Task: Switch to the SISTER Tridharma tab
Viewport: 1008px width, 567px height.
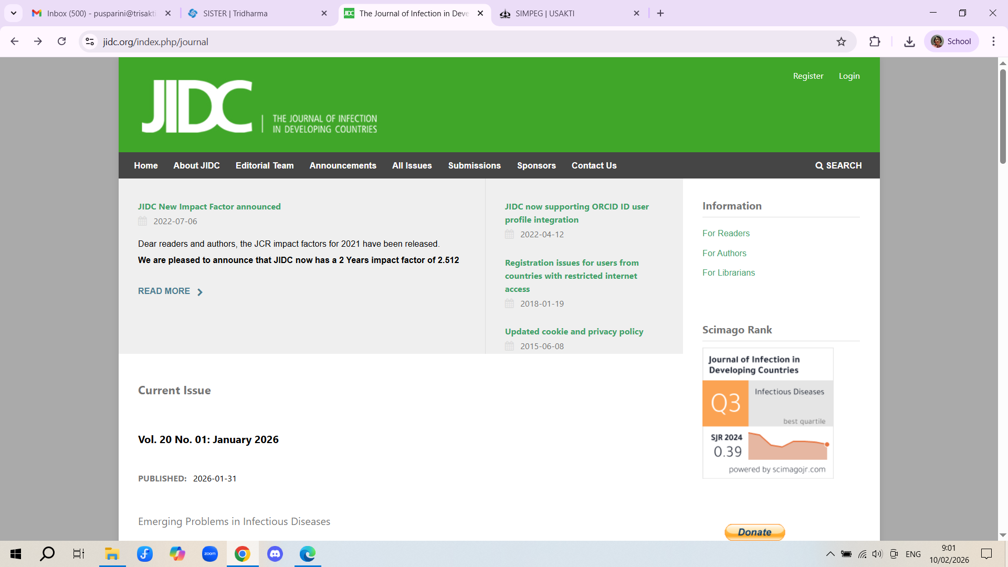Action: click(x=235, y=14)
